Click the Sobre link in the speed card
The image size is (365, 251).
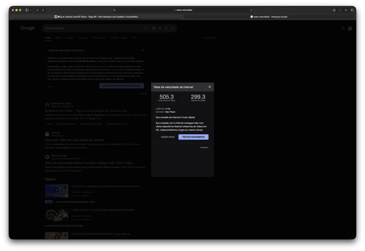pyautogui.click(x=50, y=86)
